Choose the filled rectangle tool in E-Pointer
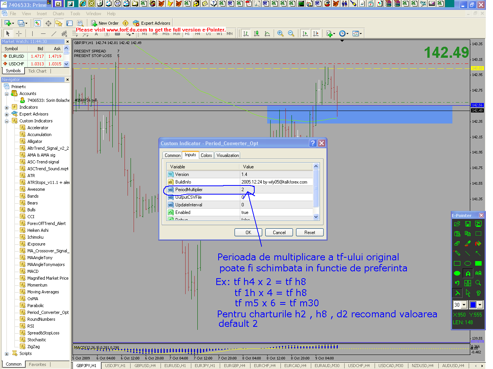This screenshot has width=493, height=369. click(x=478, y=263)
